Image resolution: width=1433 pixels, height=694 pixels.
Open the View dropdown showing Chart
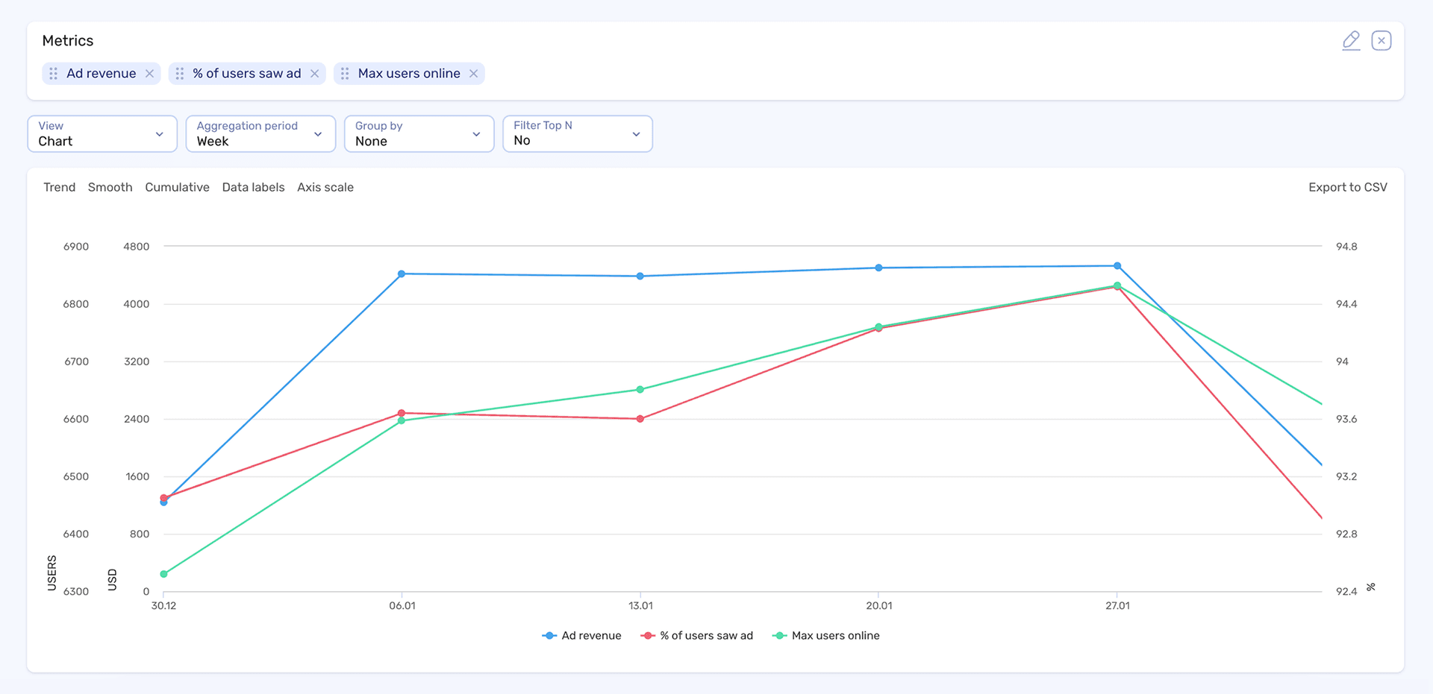tap(102, 134)
